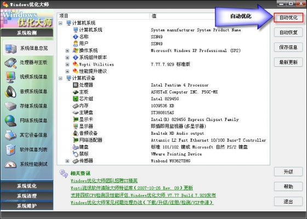Open the 常见问题处理办法 link
307x219 pixels.
(x=142, y=203)
